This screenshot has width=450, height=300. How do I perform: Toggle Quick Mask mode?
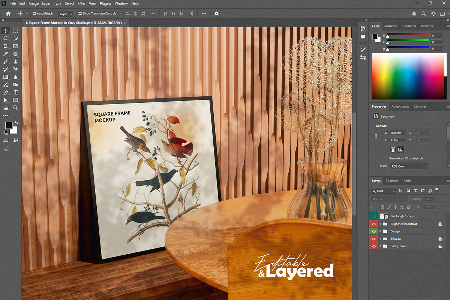tap(6, 140)
